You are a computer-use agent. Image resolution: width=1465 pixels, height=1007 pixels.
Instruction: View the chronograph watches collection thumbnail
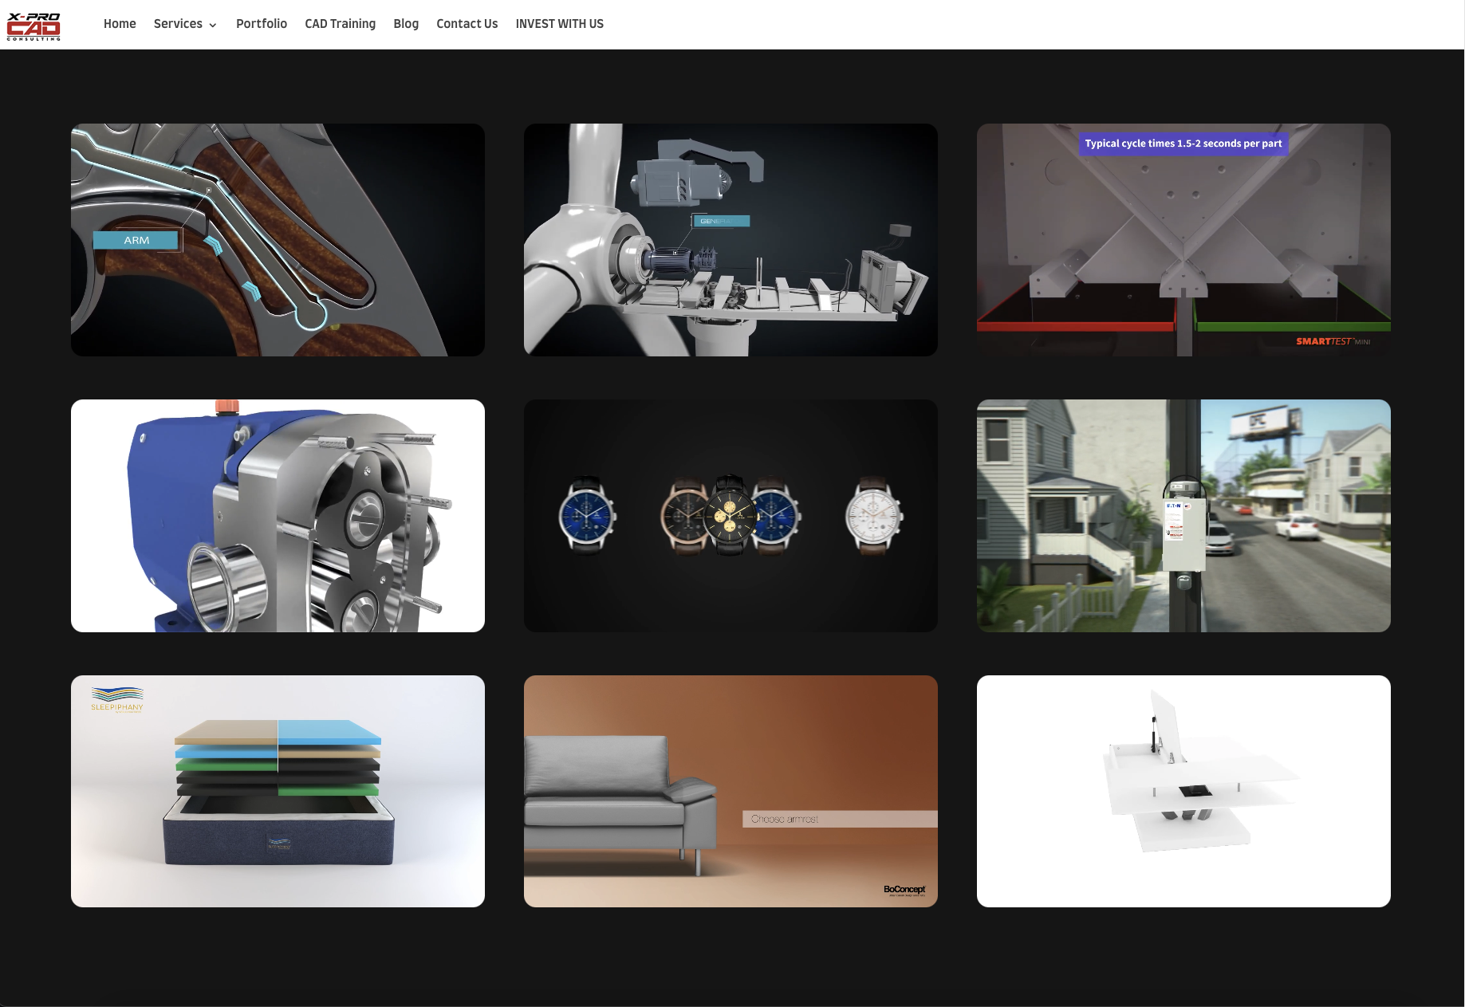[x=731, y=515]
